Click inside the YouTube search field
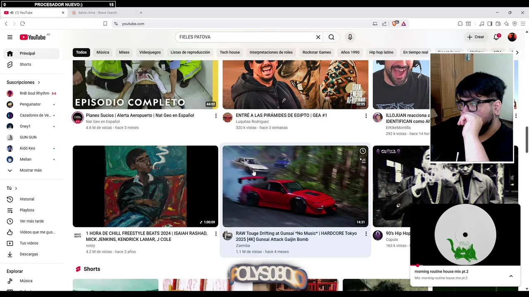529x297 pixels. click(x=246, y=37)
